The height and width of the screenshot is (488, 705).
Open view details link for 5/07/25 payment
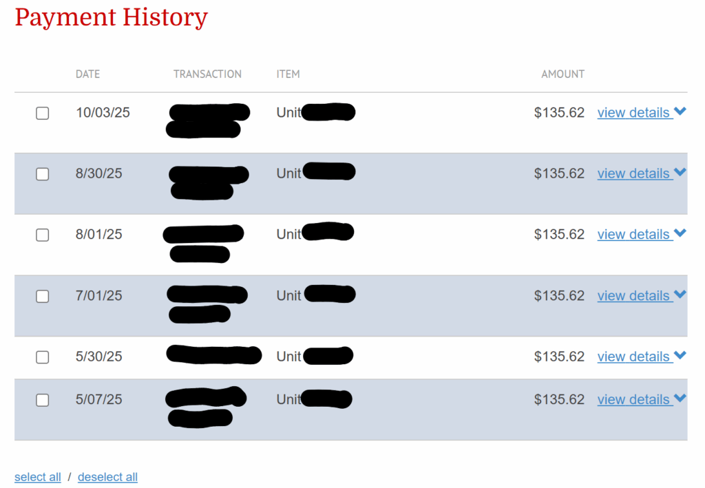coord(633,400)
